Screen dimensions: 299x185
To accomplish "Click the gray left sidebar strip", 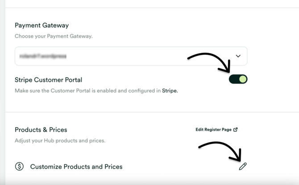I will [x=3, y=92].
